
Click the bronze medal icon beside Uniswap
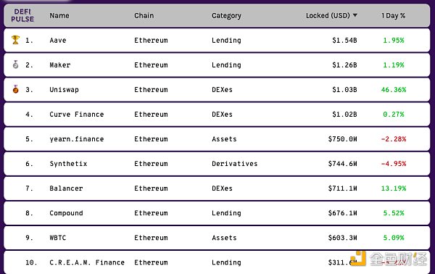[x=15, y=89]
